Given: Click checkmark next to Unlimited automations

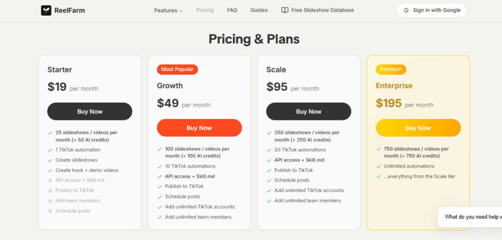Looking at the screenshot, I should tap(378, 166).
